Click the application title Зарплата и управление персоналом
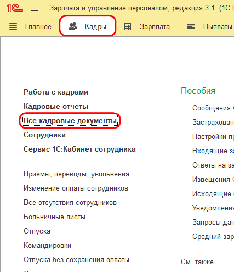Viewport: 234px width, 272px height. (109, 8)
